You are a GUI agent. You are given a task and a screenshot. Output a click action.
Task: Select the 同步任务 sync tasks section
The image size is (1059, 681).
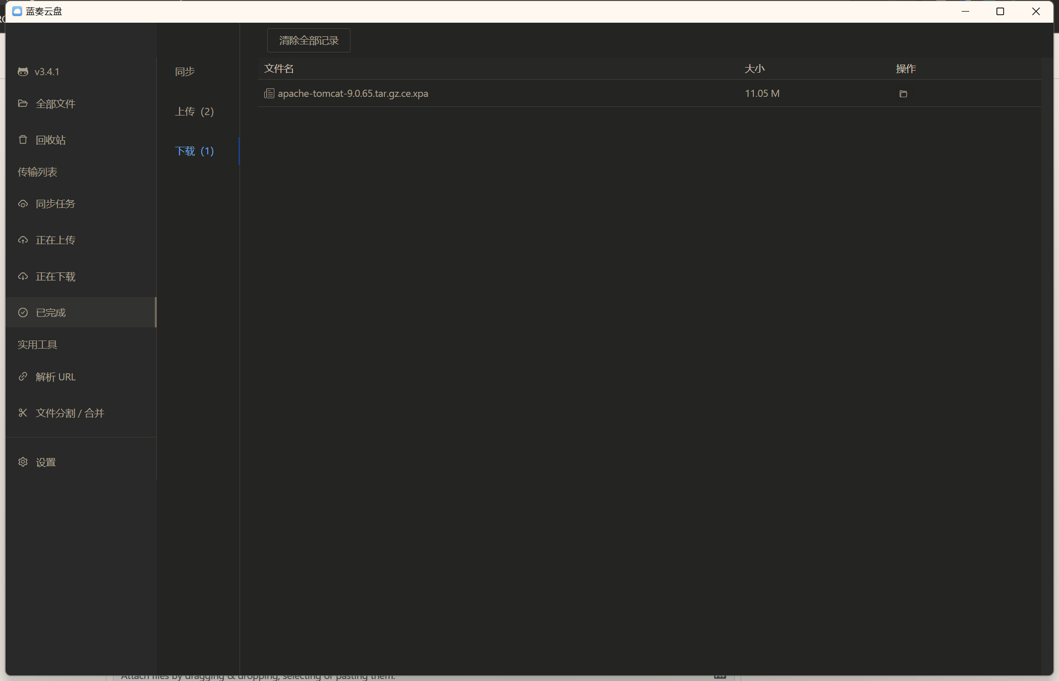[x=55, y=203]
